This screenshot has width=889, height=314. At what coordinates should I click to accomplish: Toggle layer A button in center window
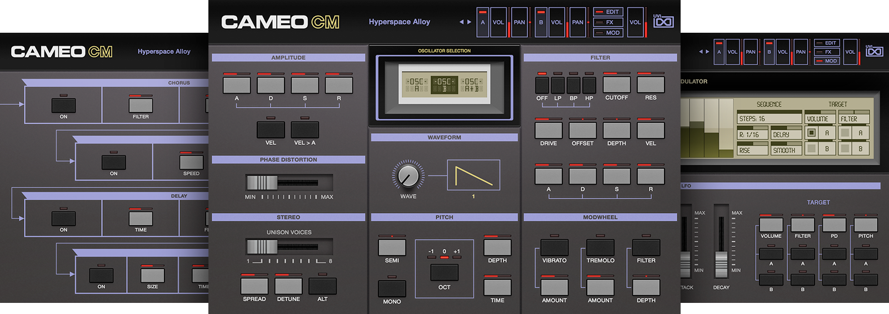tap(483, 22)
